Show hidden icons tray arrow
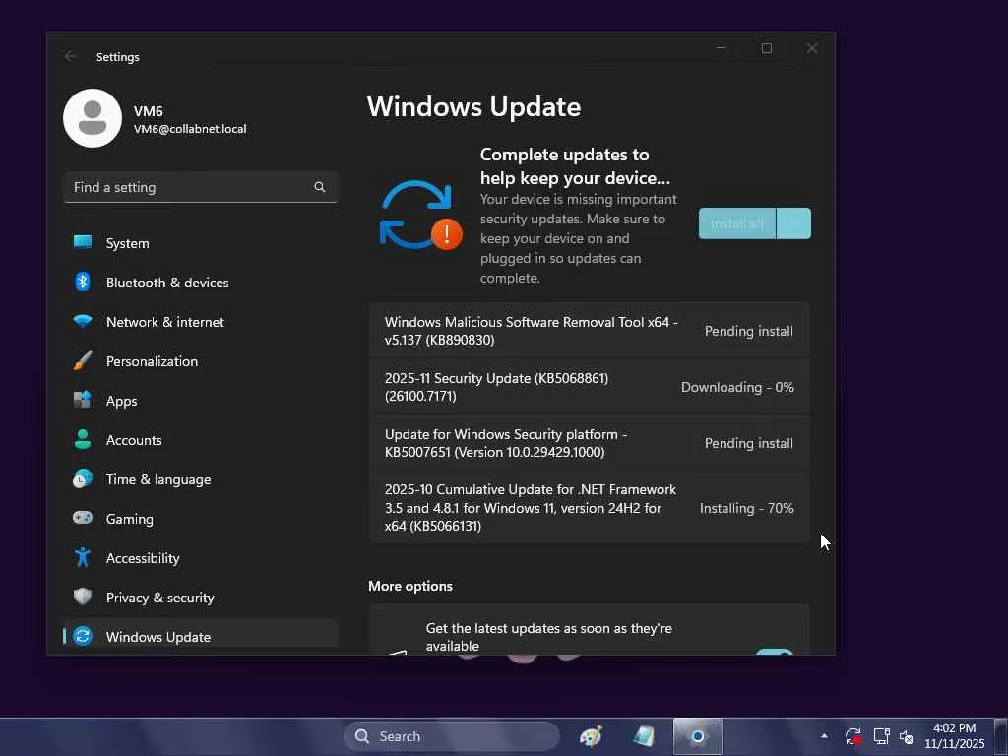 (x=824, y=736)
